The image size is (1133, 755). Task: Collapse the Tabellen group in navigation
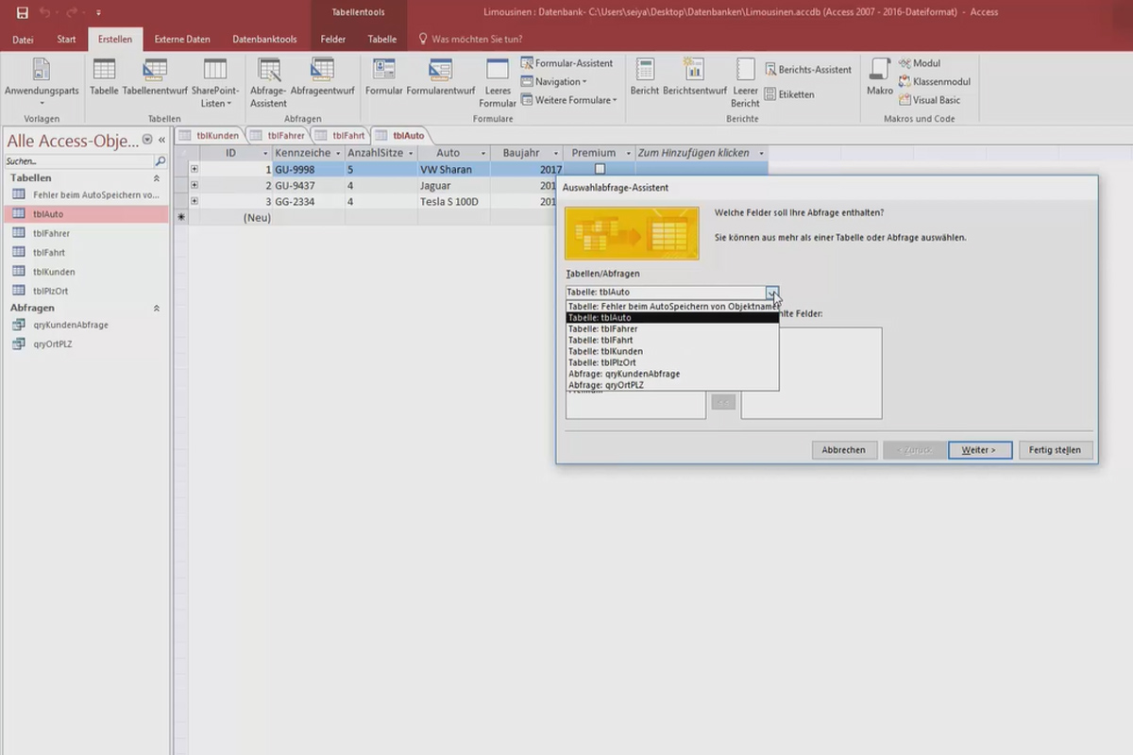tap(157, 177)
